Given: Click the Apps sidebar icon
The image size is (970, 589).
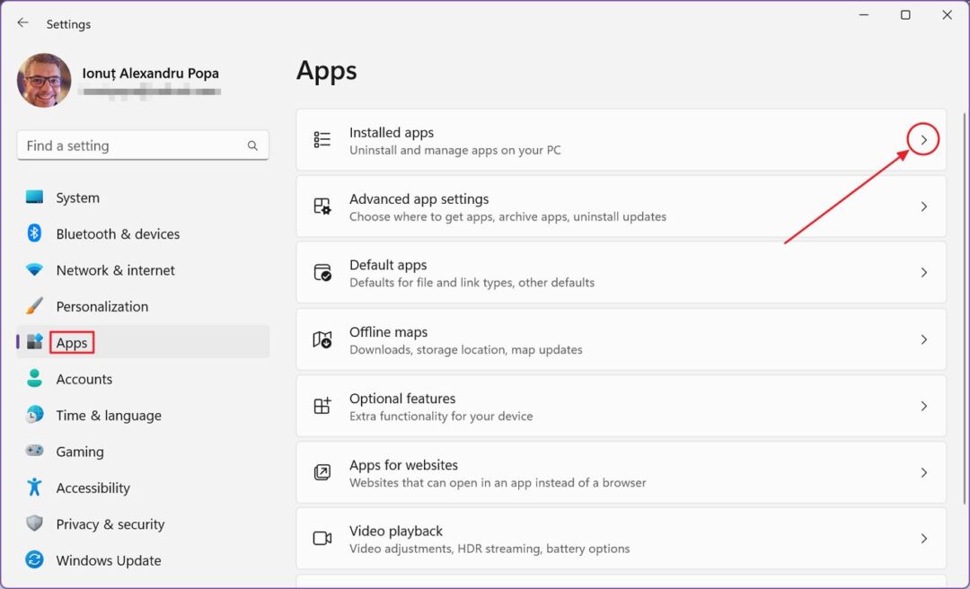Looking at the screenshot, I should coord(35,341).
